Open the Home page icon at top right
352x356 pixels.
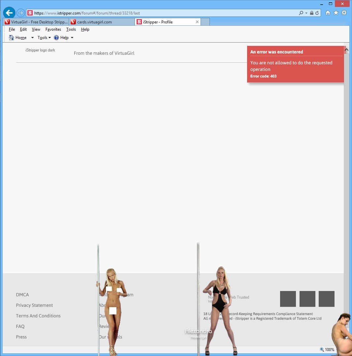click(328, 13)
